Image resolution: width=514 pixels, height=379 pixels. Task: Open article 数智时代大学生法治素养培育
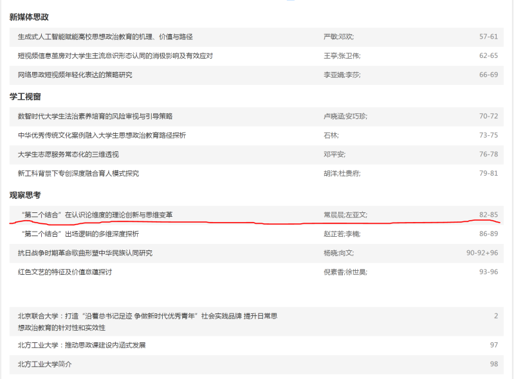tap(95, 116)
